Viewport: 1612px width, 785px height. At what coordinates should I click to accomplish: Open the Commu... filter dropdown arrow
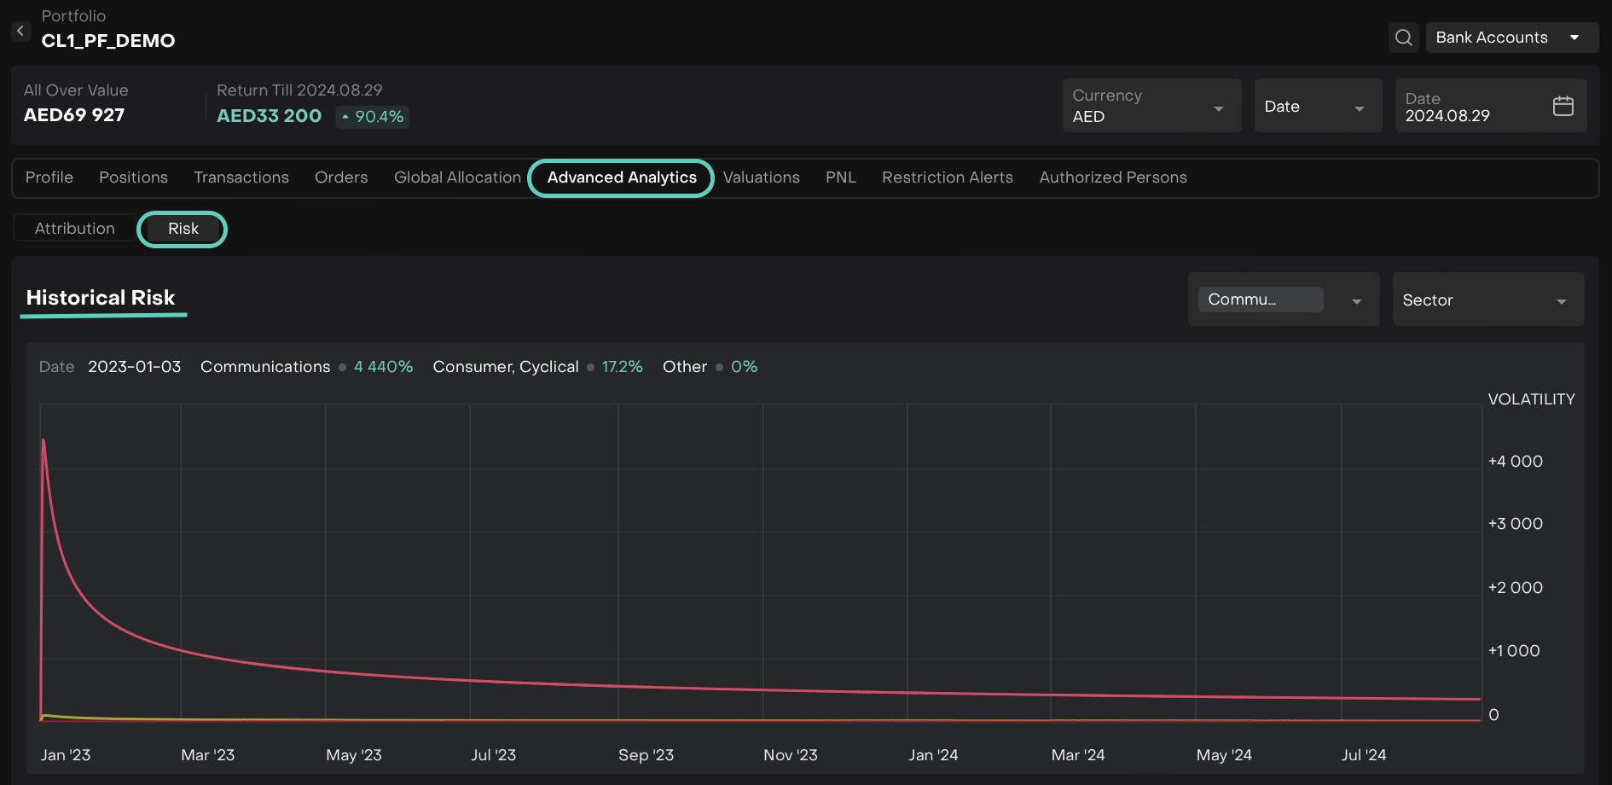(x=1356, y=300)
